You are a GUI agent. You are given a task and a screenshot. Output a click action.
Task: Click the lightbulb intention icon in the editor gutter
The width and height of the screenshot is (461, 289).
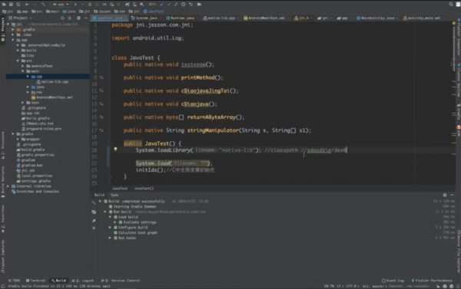coord(115,149)
